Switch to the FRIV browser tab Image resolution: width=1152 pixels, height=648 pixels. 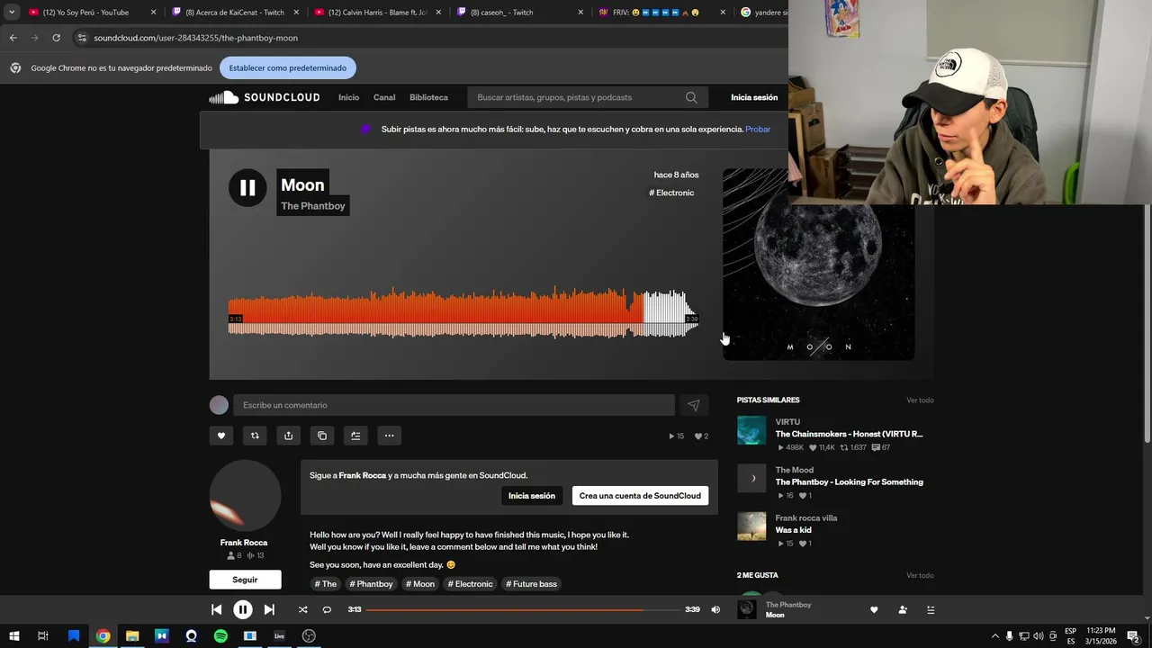tap(662, 13)
